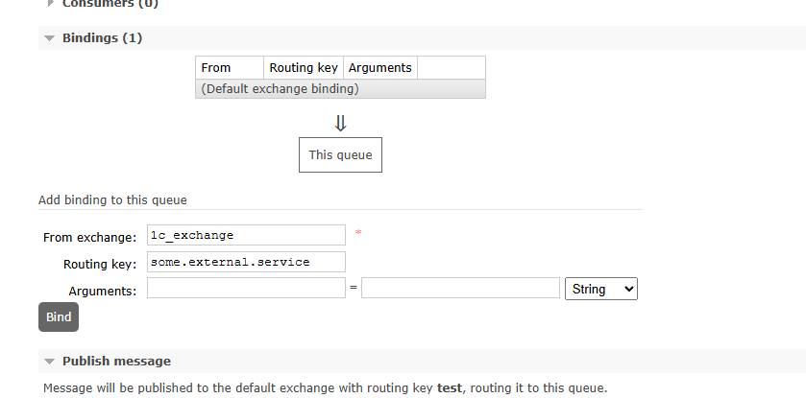Click the orange required asterisk mark
The width and height of the screenshot is (806, 398).
coord(358,233)
